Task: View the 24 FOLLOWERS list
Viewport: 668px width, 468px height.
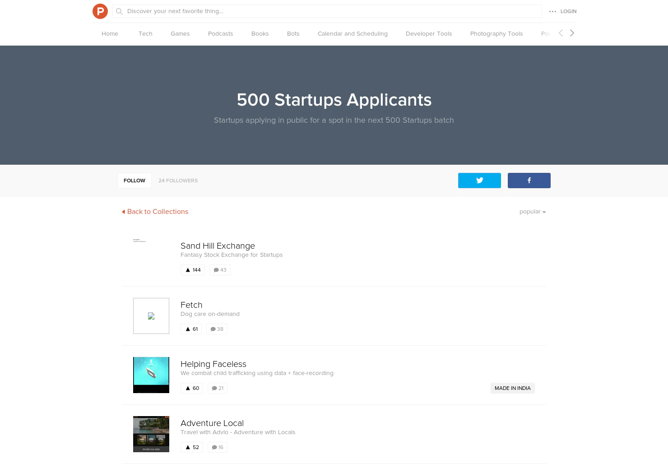Action: 178,181
